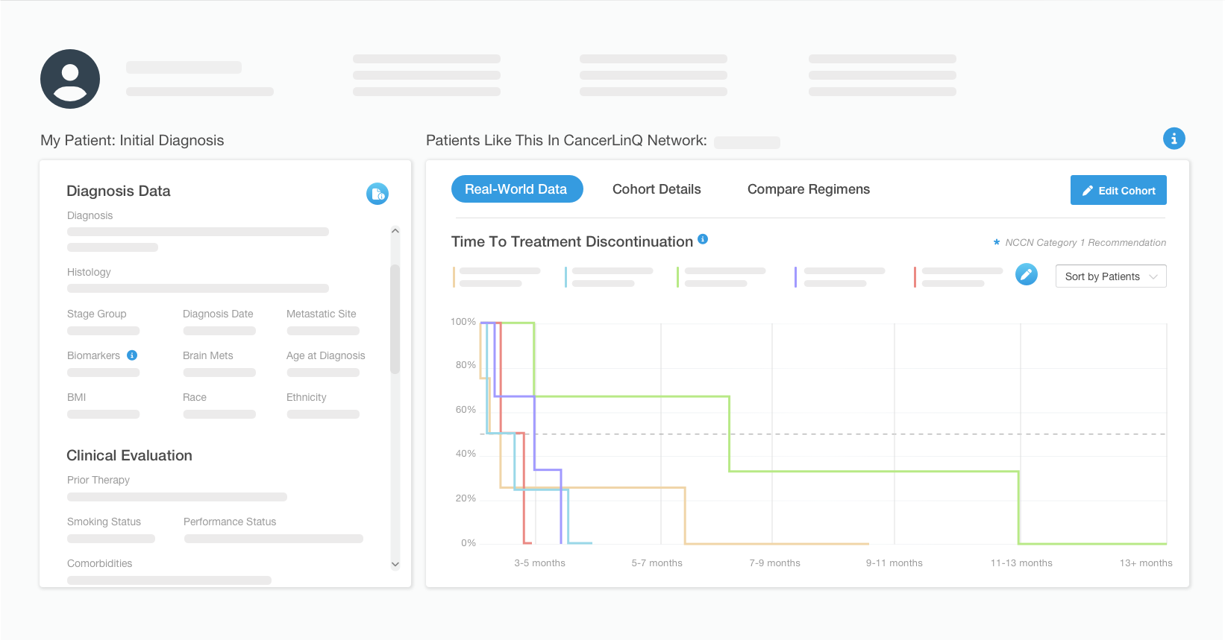Click the red regimen legend color bar
Screen dimensions: 1225x640
(x=915, y=276)
